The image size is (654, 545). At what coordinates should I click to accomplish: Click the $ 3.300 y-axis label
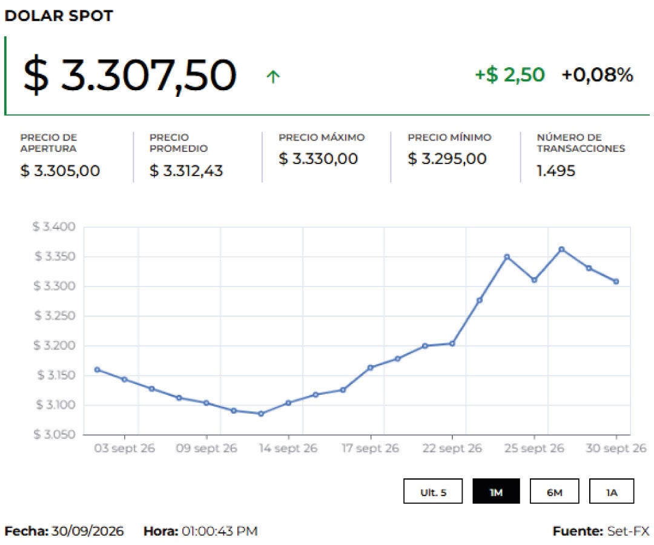(54, 286)
